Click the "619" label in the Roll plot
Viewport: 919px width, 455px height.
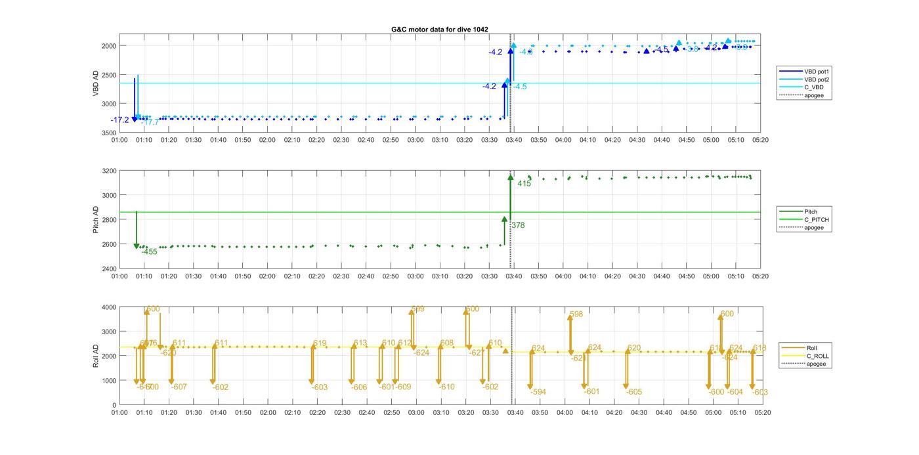click(x=320, y=343)
